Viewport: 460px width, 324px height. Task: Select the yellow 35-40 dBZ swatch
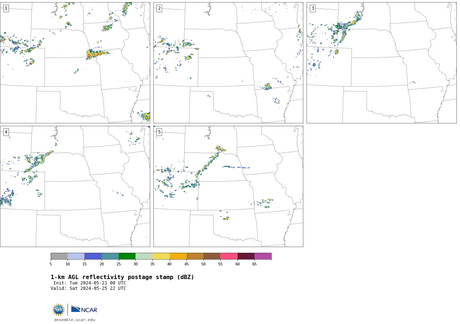point(161,256)
